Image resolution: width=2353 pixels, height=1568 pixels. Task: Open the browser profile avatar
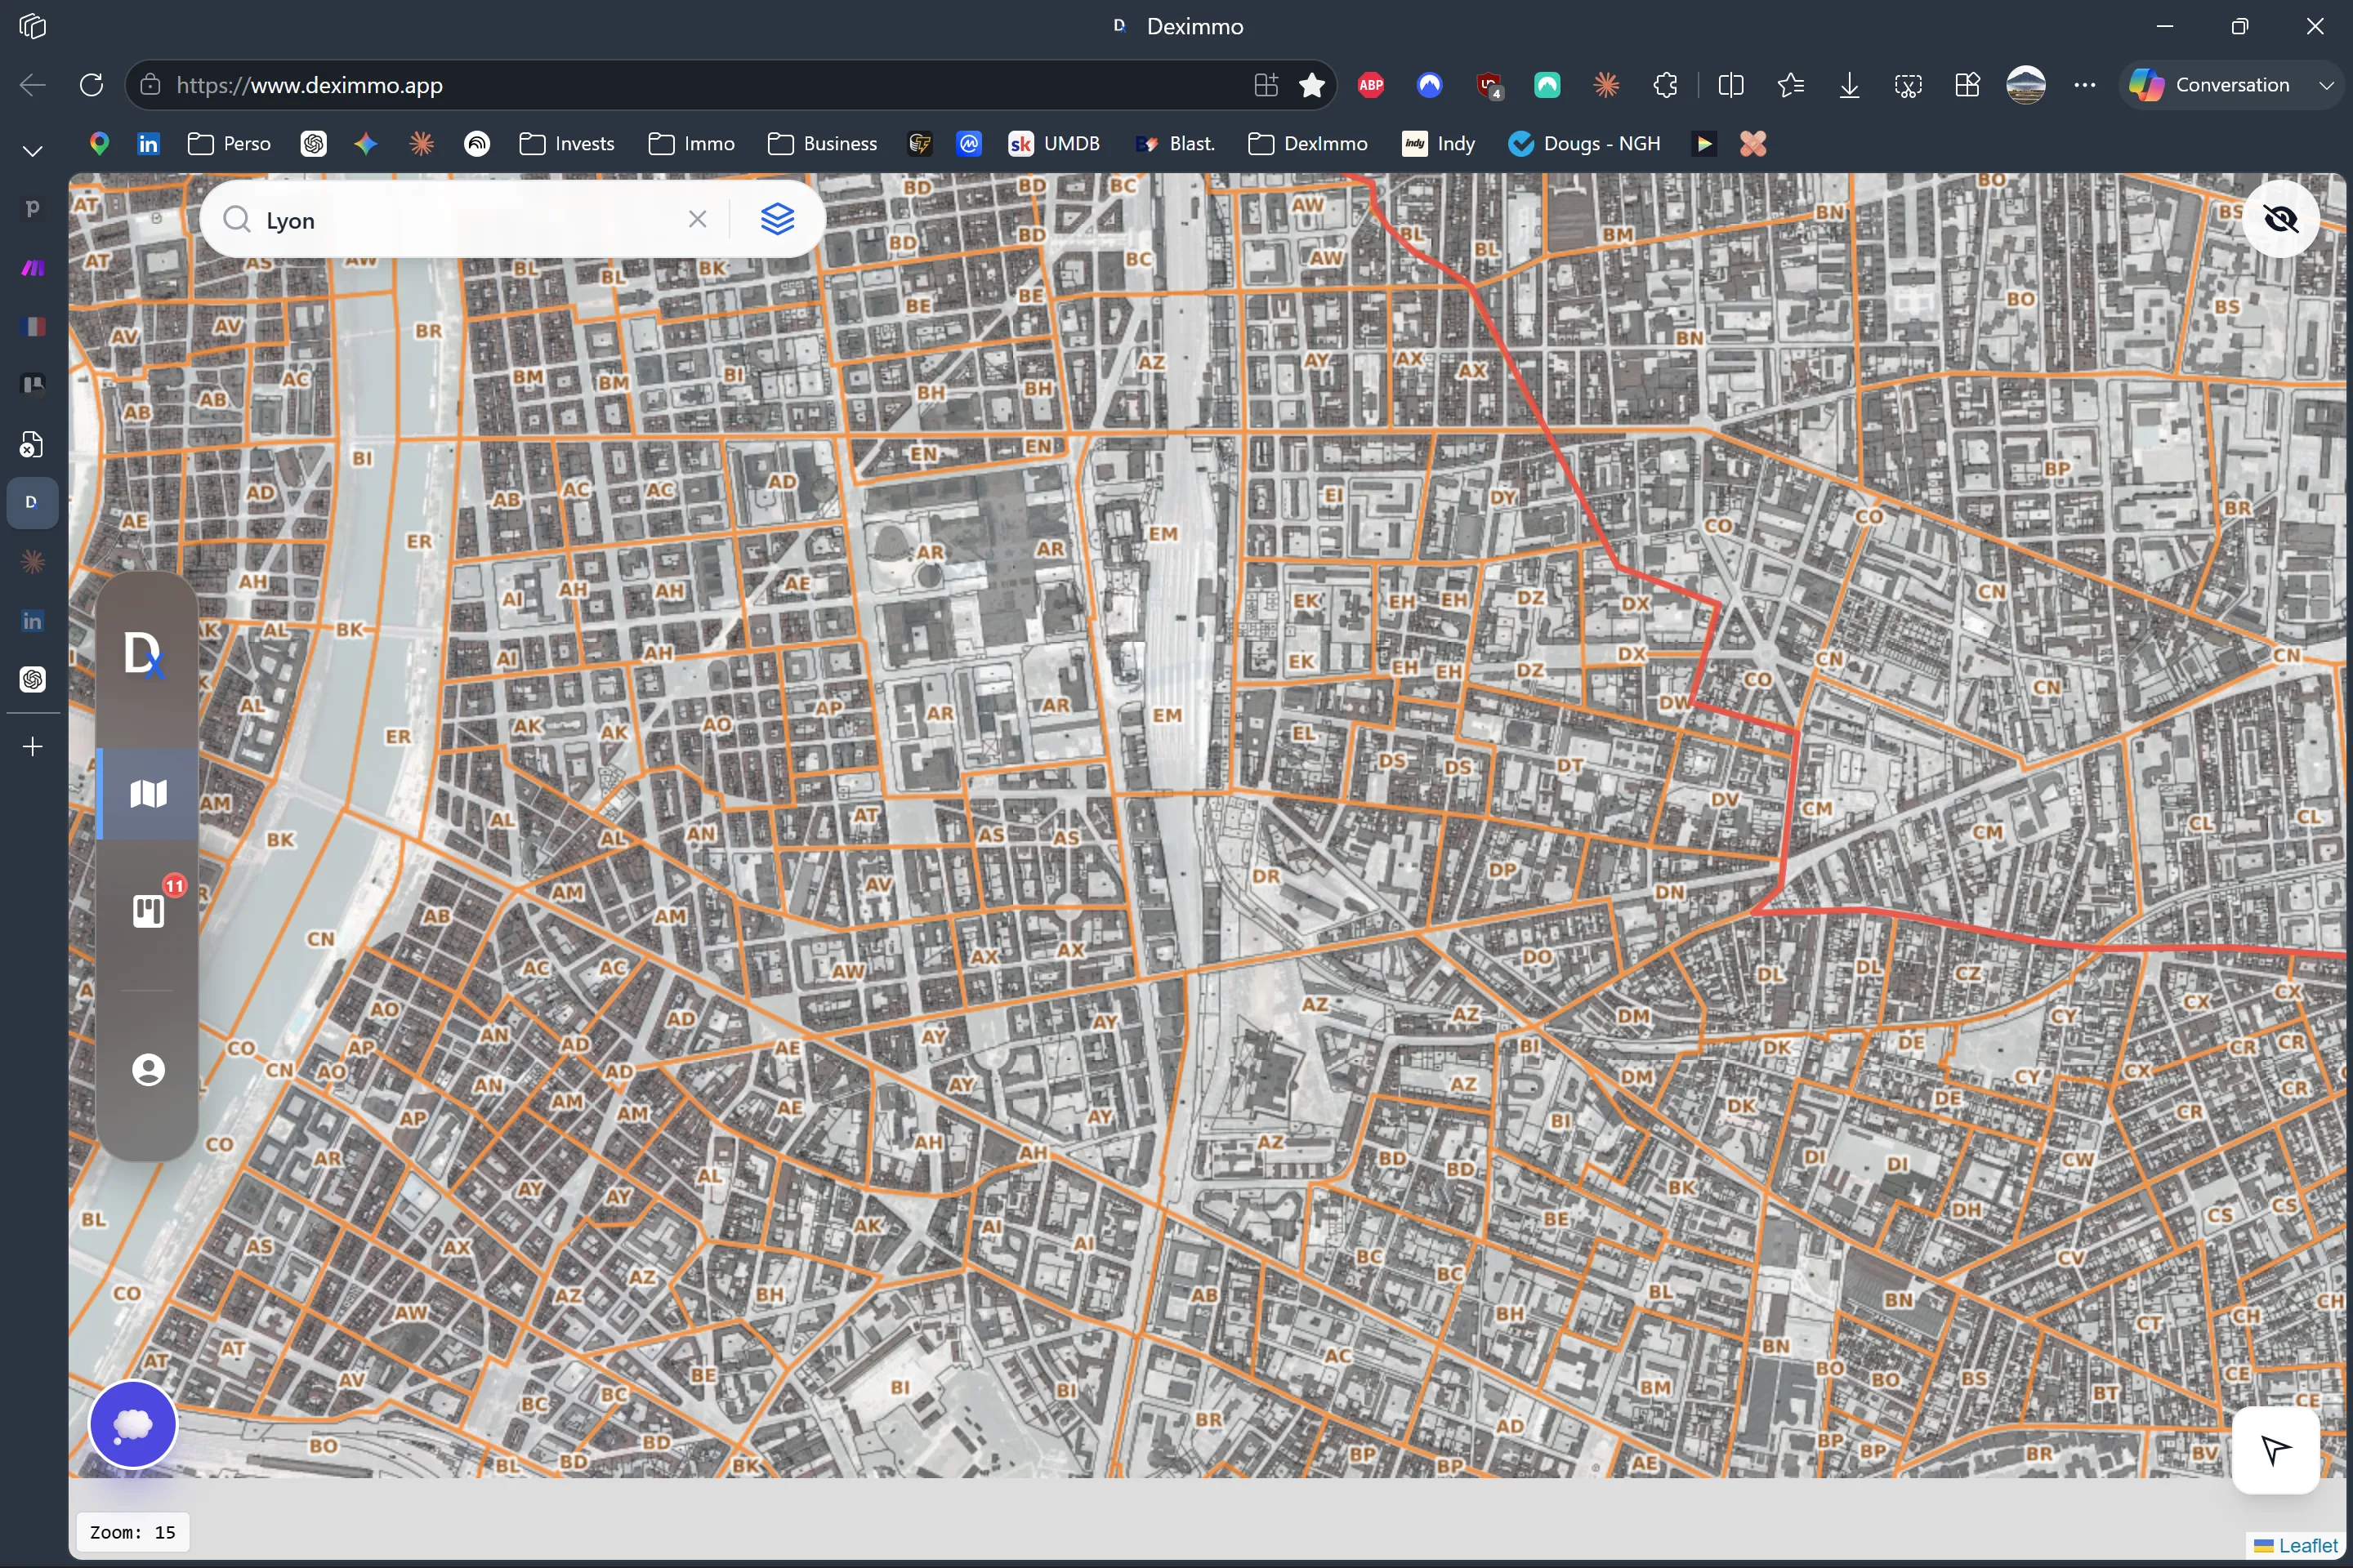point(2026,85)
